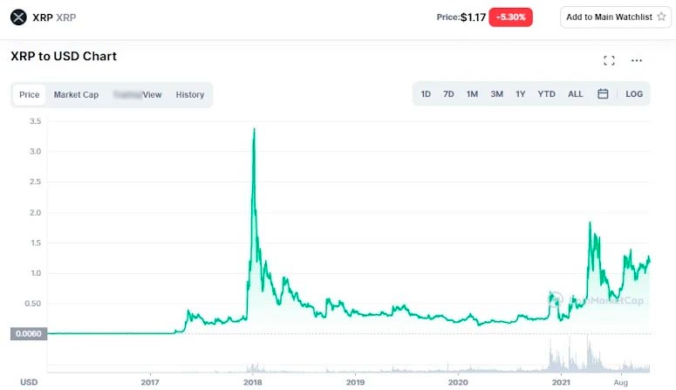The height and width of the screenshot is (390, 676).
Task: Open the three-dot chart options menu
Action: (637, 60)
